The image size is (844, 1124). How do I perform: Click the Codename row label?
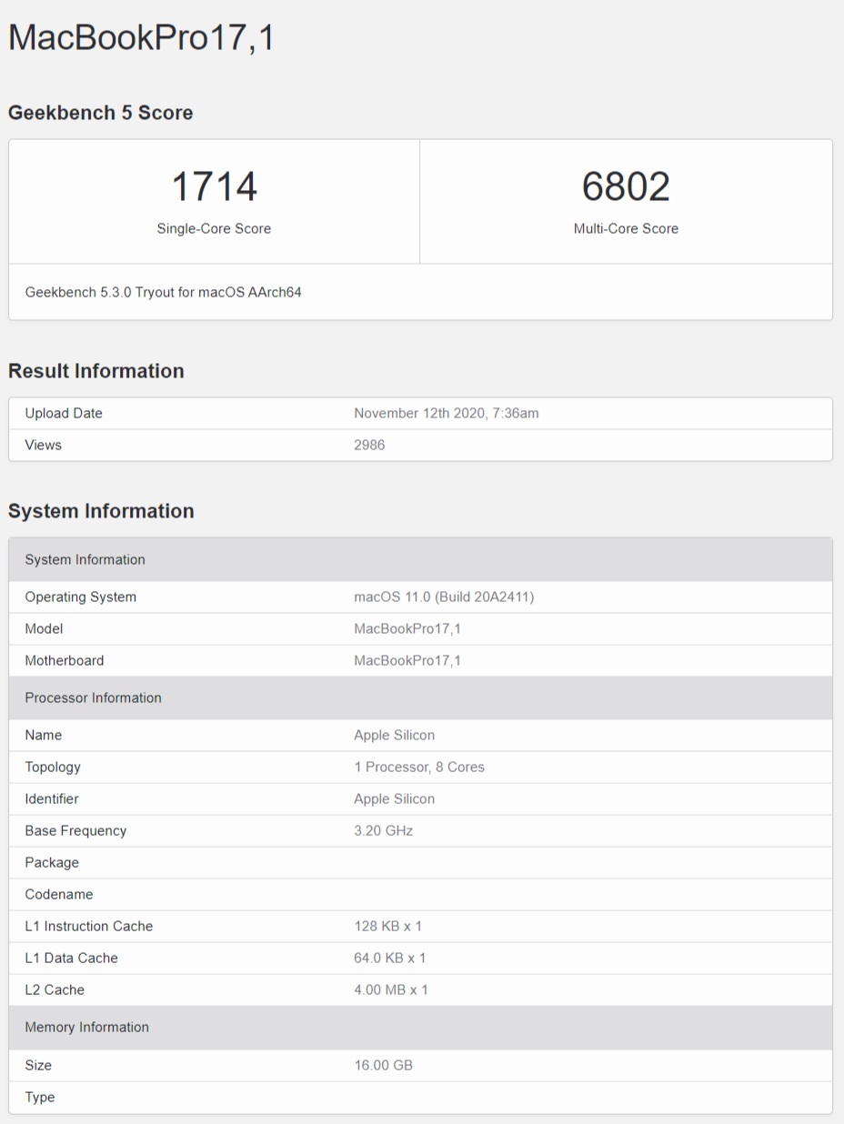[59, 894]
